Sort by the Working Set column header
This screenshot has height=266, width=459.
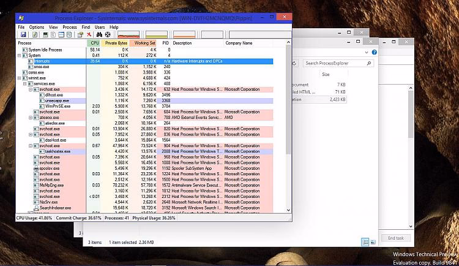[143, 43]
